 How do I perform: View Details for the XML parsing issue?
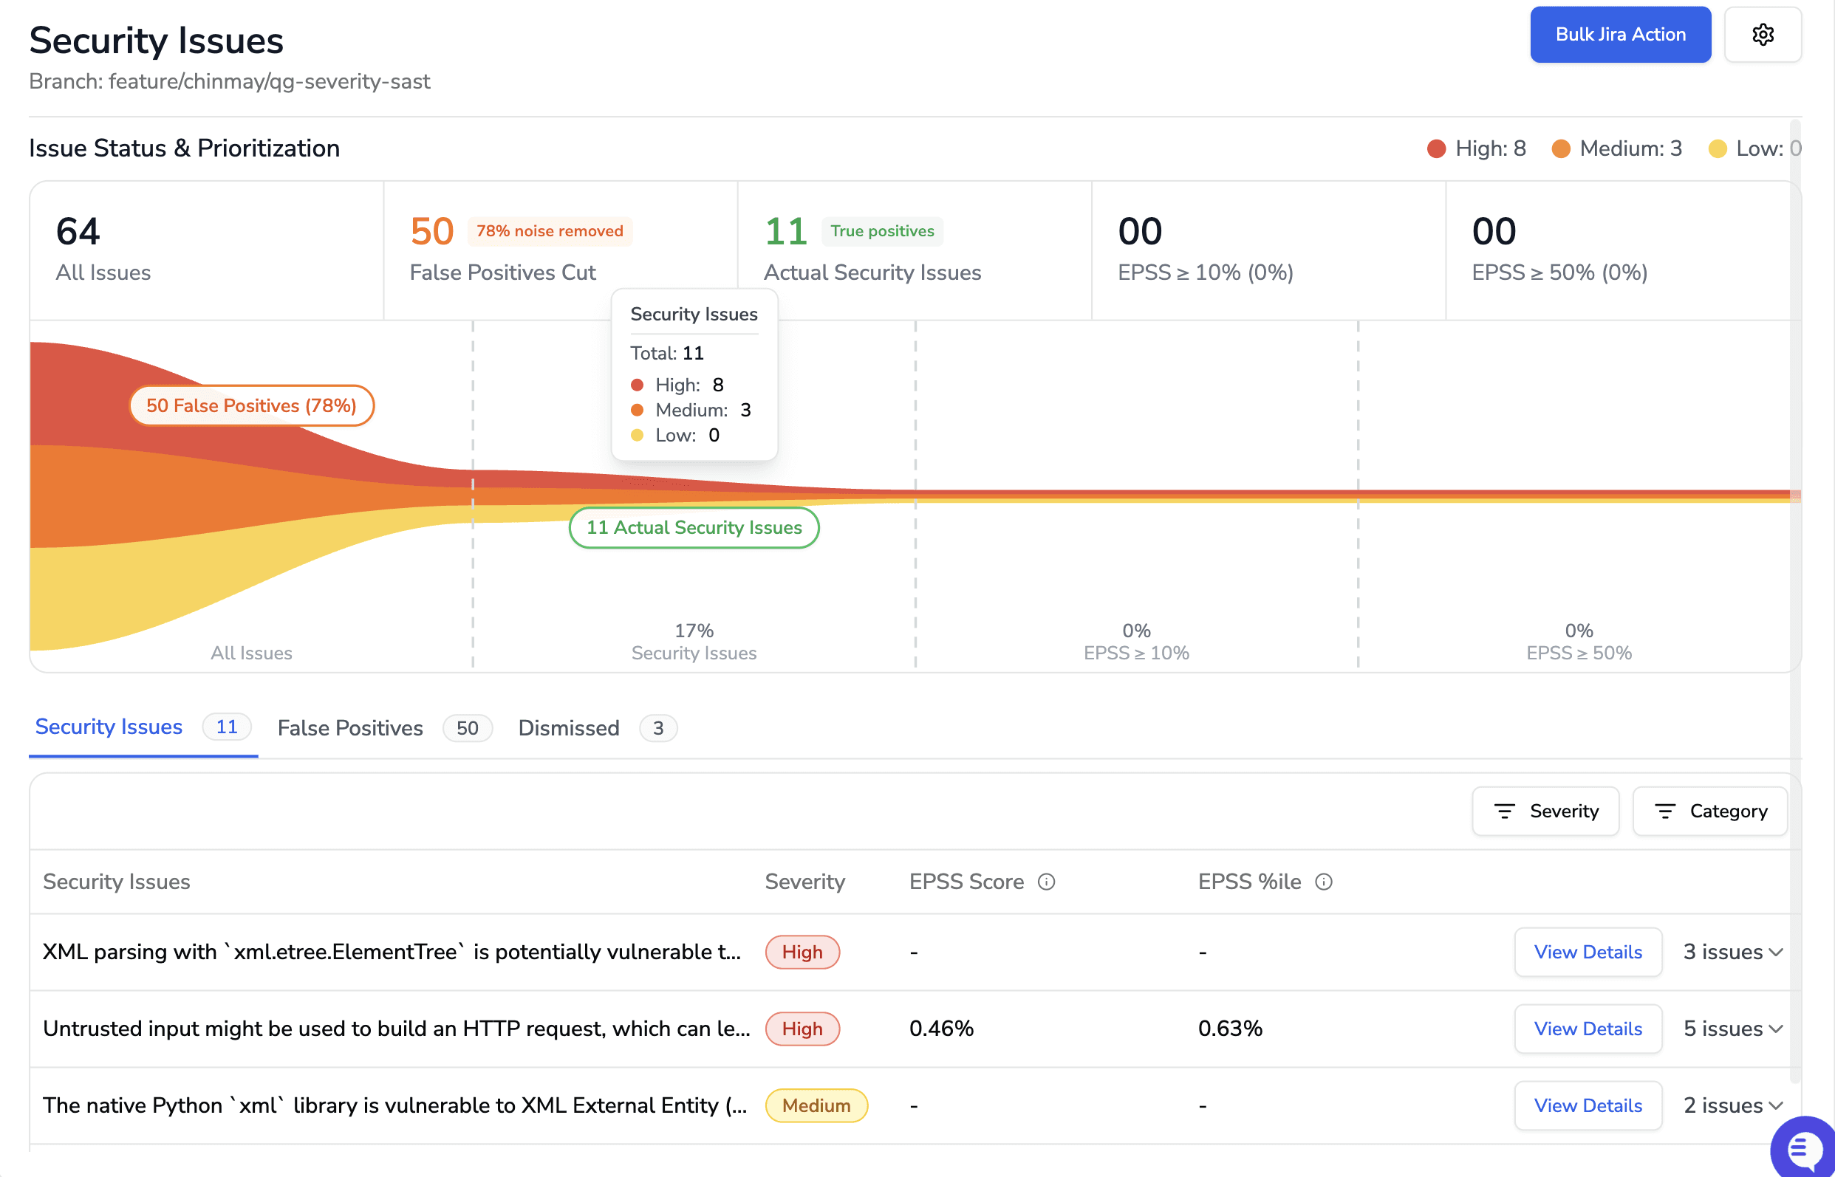1588,953
